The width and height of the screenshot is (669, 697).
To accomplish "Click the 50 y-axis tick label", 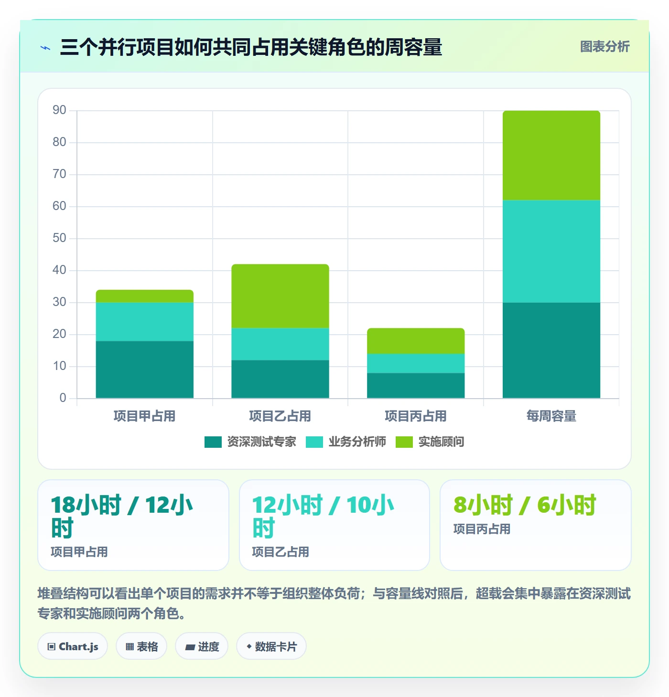I will click(x=59, y=238).
